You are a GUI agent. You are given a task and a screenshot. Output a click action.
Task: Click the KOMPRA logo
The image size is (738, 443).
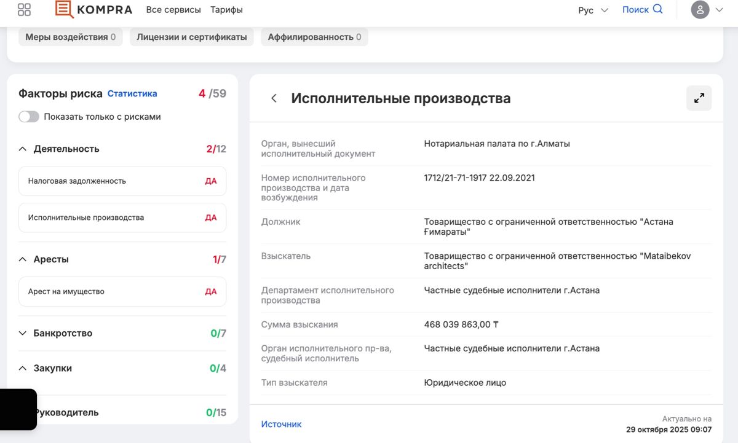click(x=93, y=10)
